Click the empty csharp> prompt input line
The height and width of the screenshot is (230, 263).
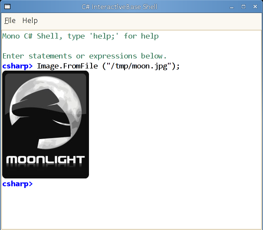coord(131,184)
